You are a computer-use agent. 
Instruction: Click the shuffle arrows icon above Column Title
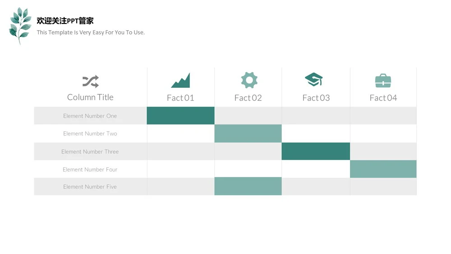pos(91,81)
